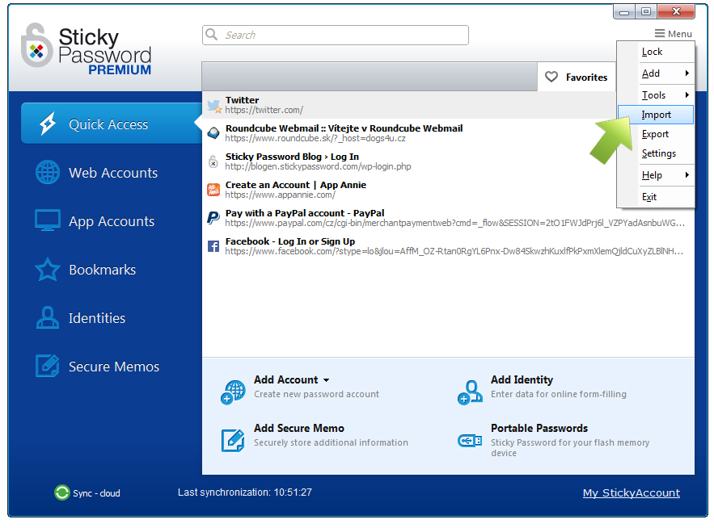714x528 pixels.
Task: Click the Sync - cloud label
Action: coord(96,493)
